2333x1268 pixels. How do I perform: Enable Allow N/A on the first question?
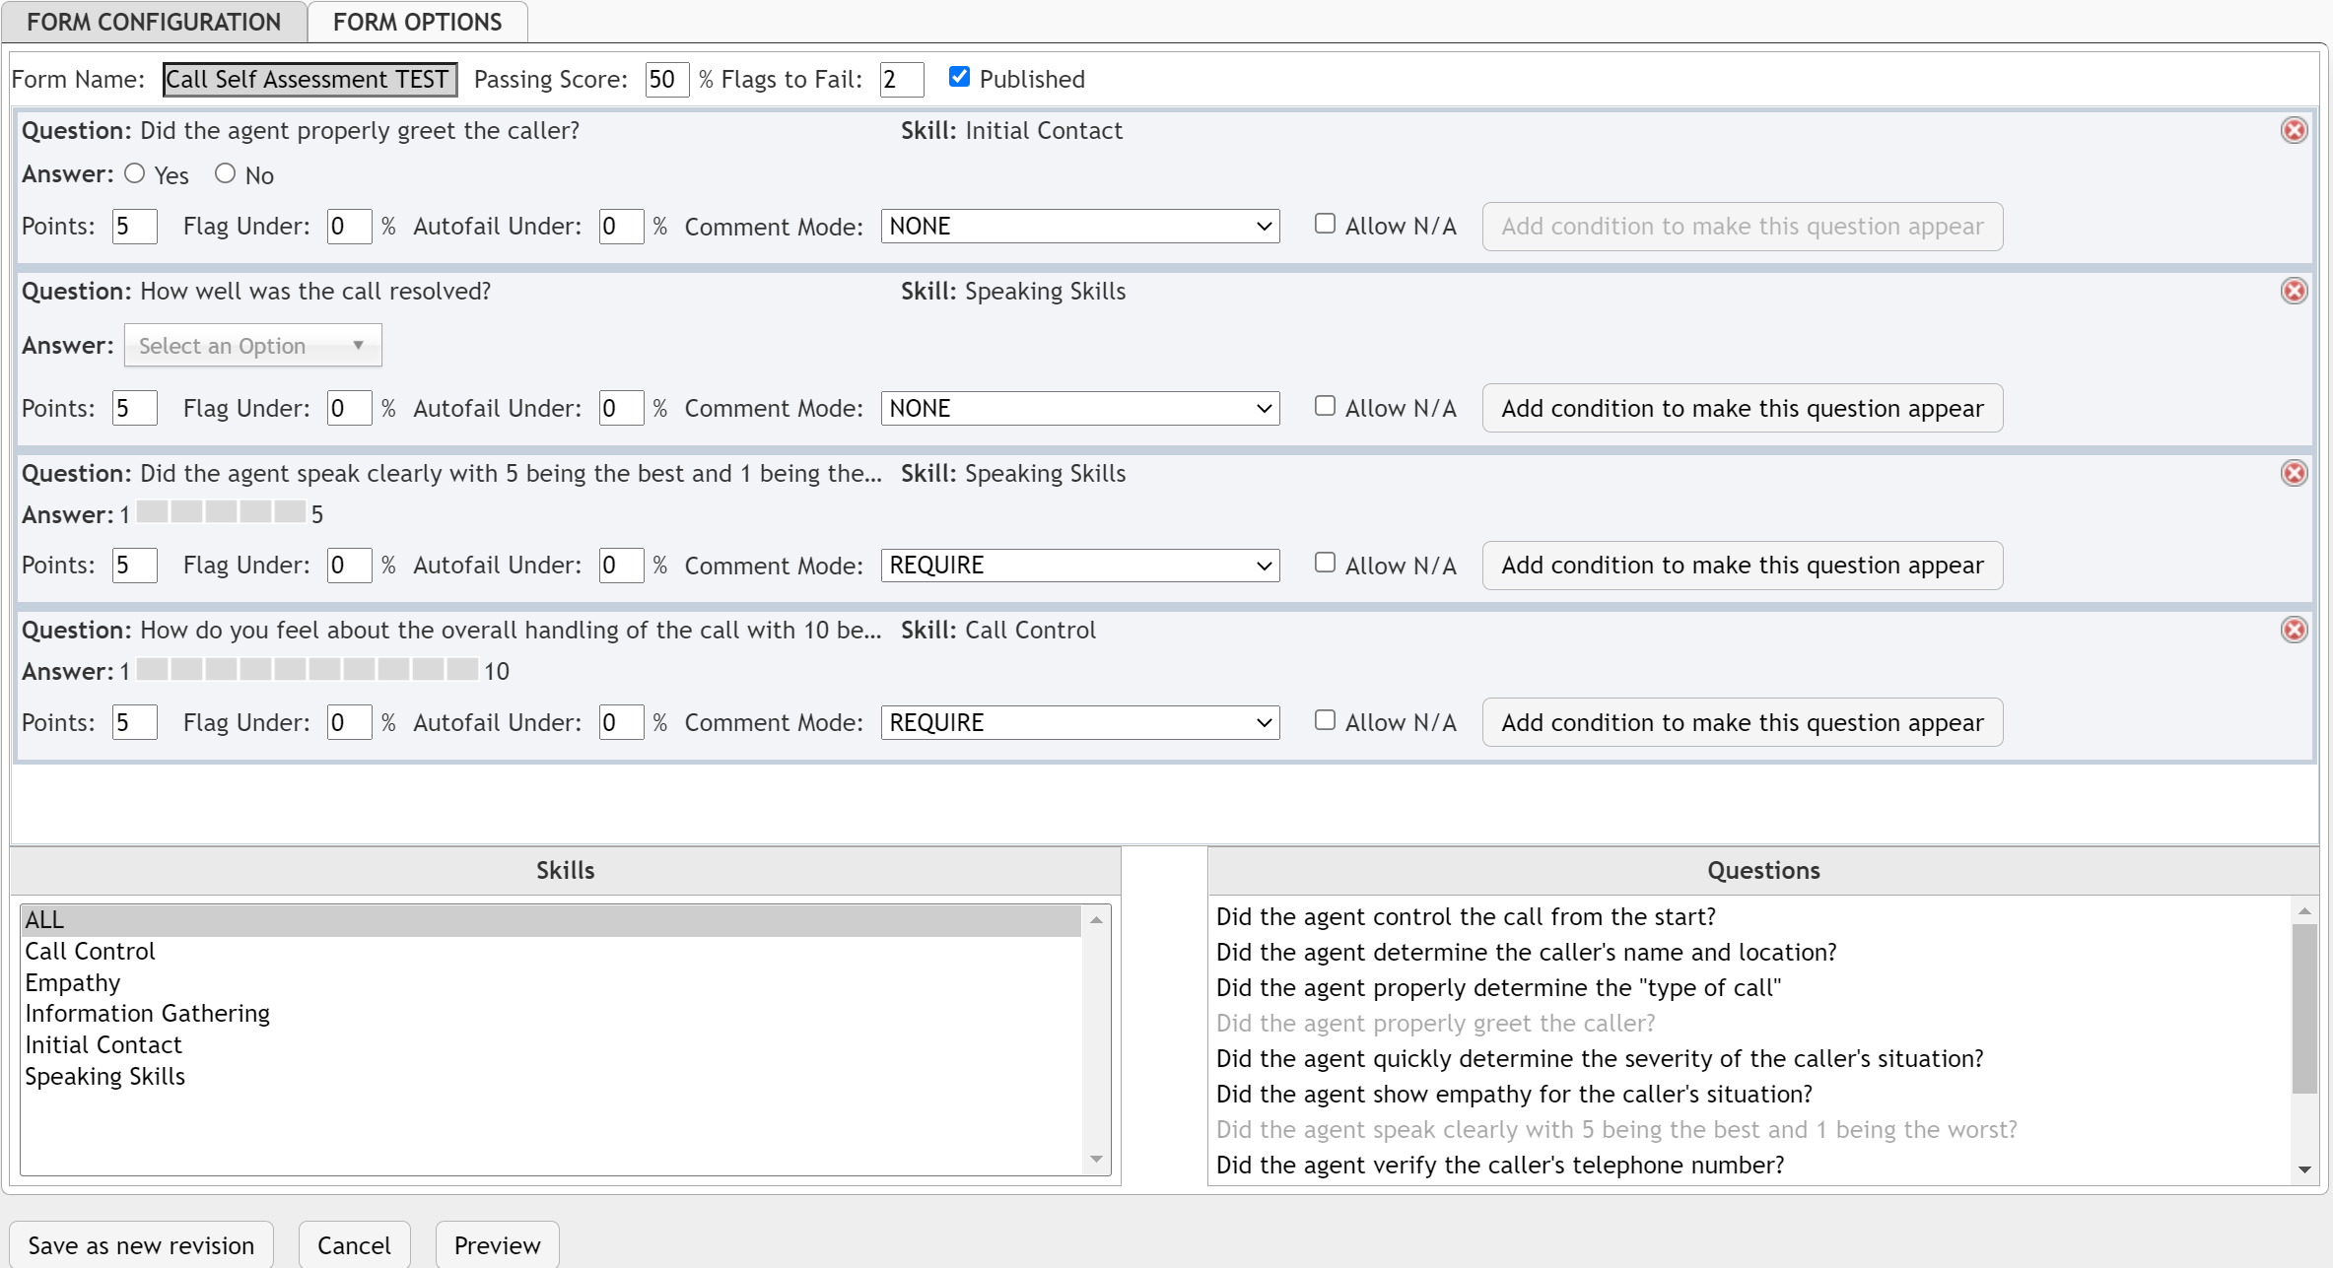pos(1325,224)
